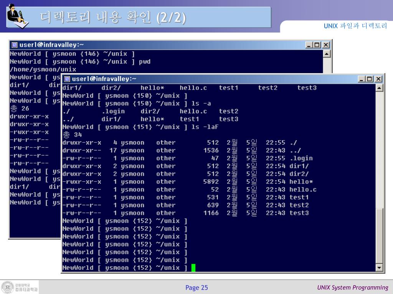Screen dimensions: 393x294
Task: Click the front window's title text "user1@infravalley:~"
Action: (104, 79)
